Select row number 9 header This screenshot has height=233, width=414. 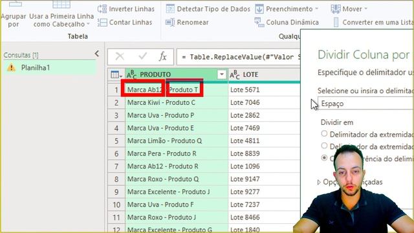click(x=116, y=192)
